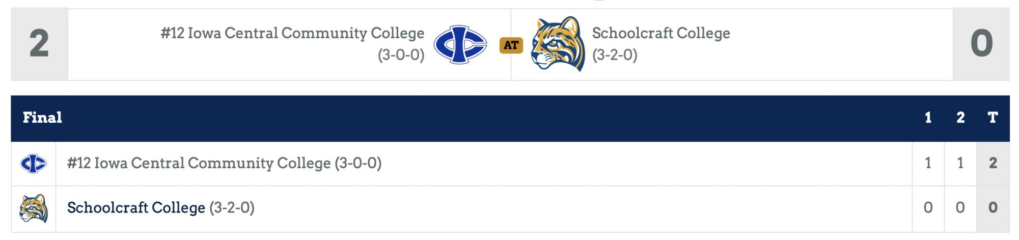This screenshot has width=1019, height=240.
Task: Click the T total column header
Action: 993,118
